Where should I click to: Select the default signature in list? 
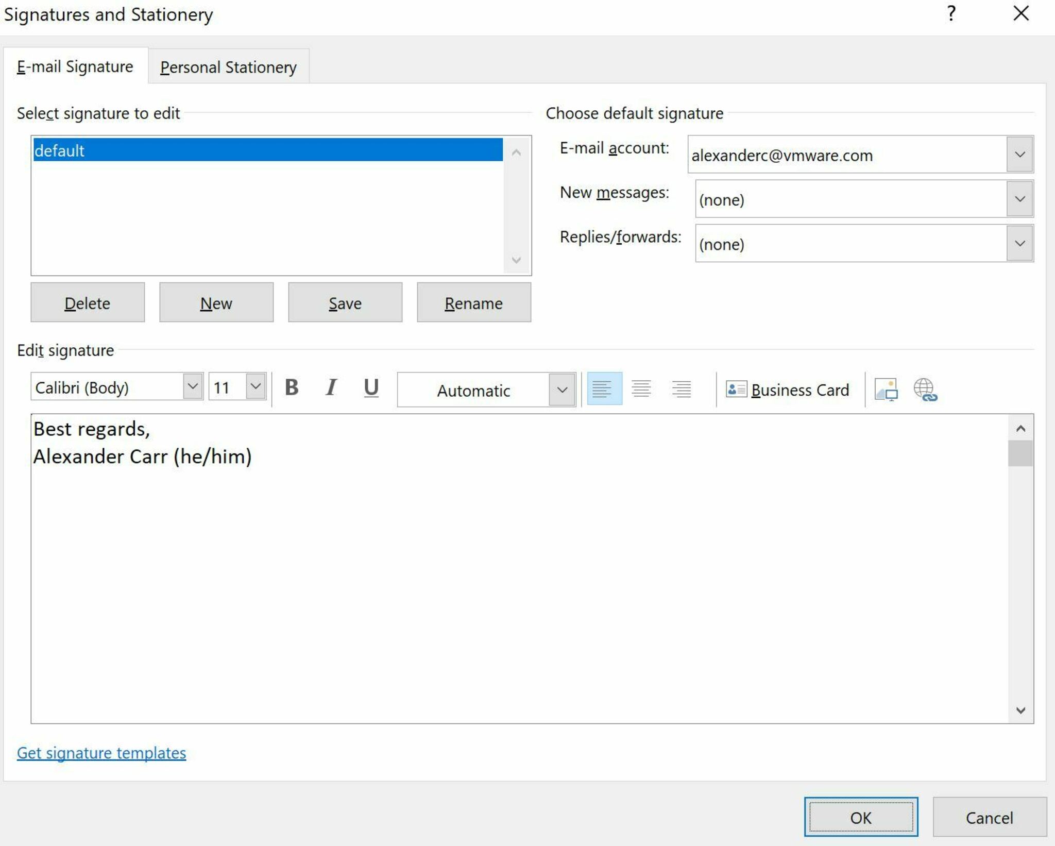tap(267, 150)
